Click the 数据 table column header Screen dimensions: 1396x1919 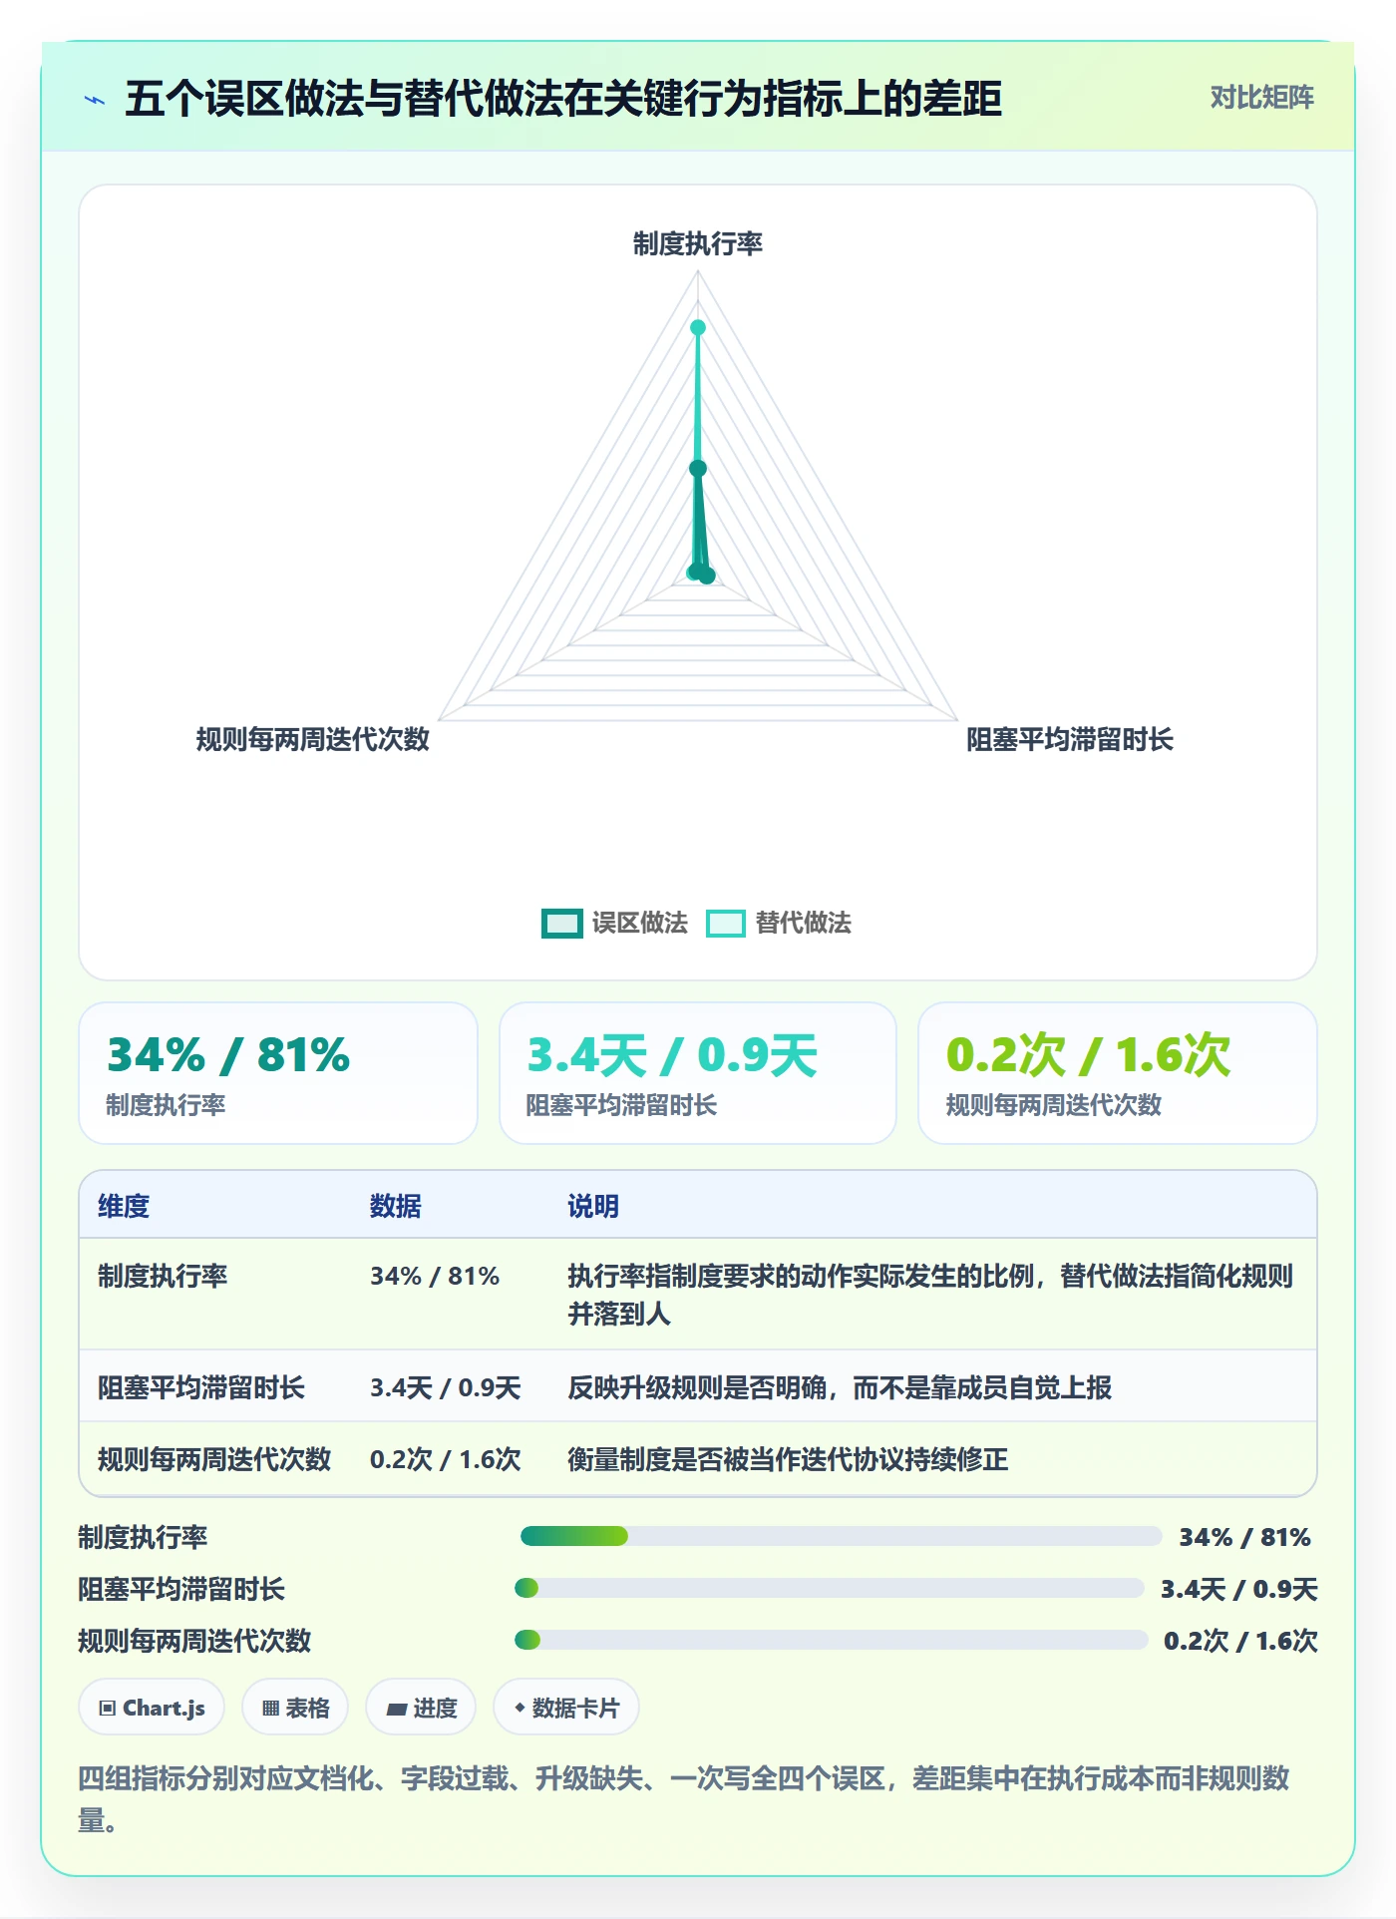click(x=396, y=1206)
